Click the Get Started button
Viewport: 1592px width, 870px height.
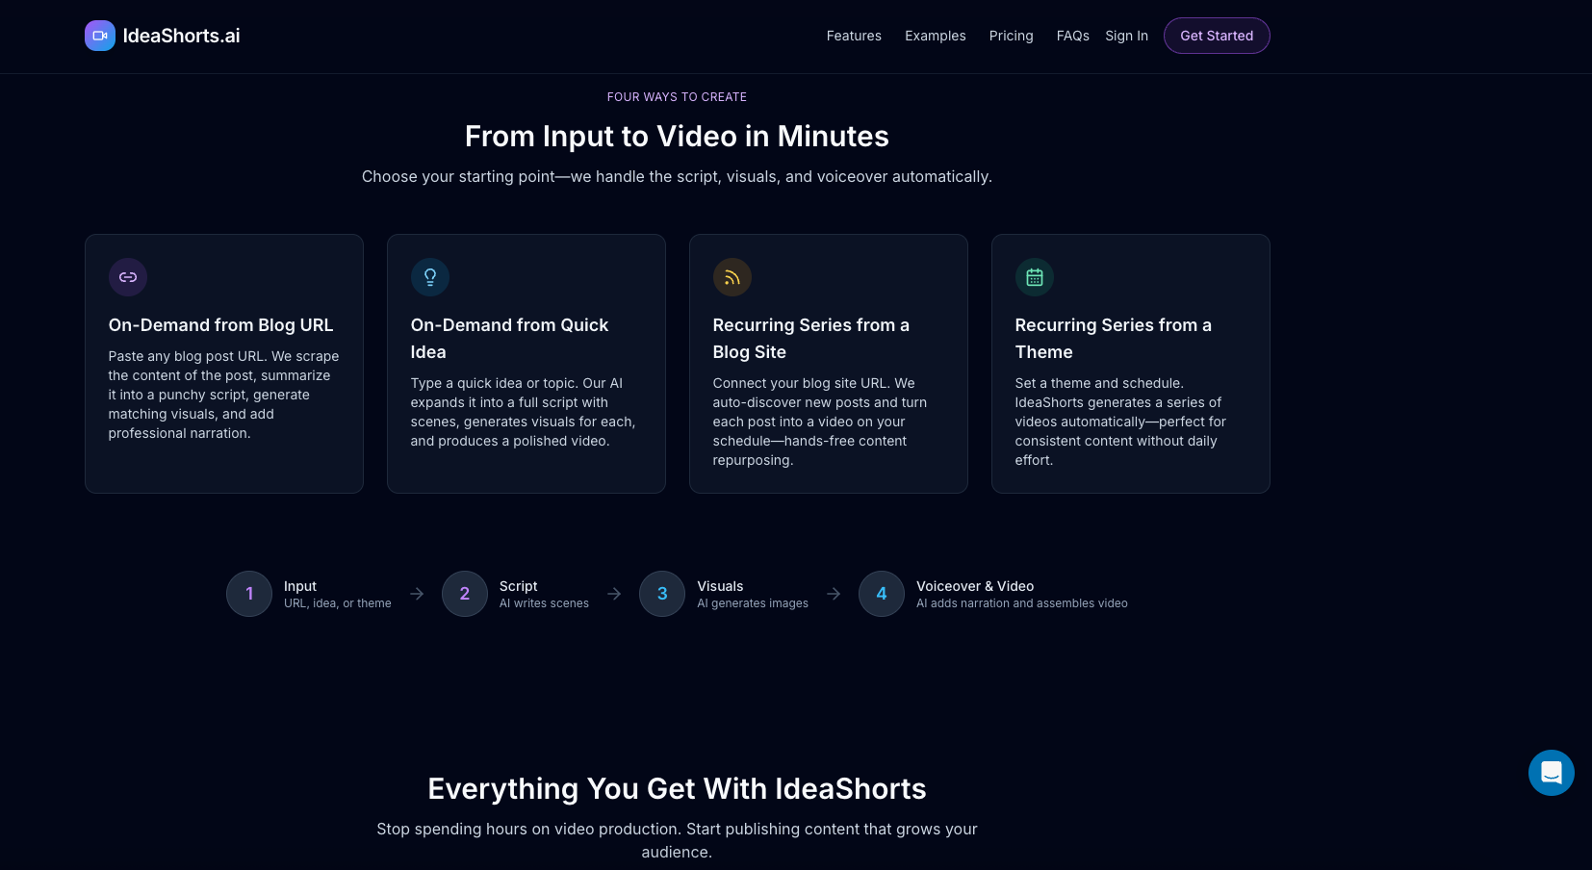click(x=1217, y=36)
